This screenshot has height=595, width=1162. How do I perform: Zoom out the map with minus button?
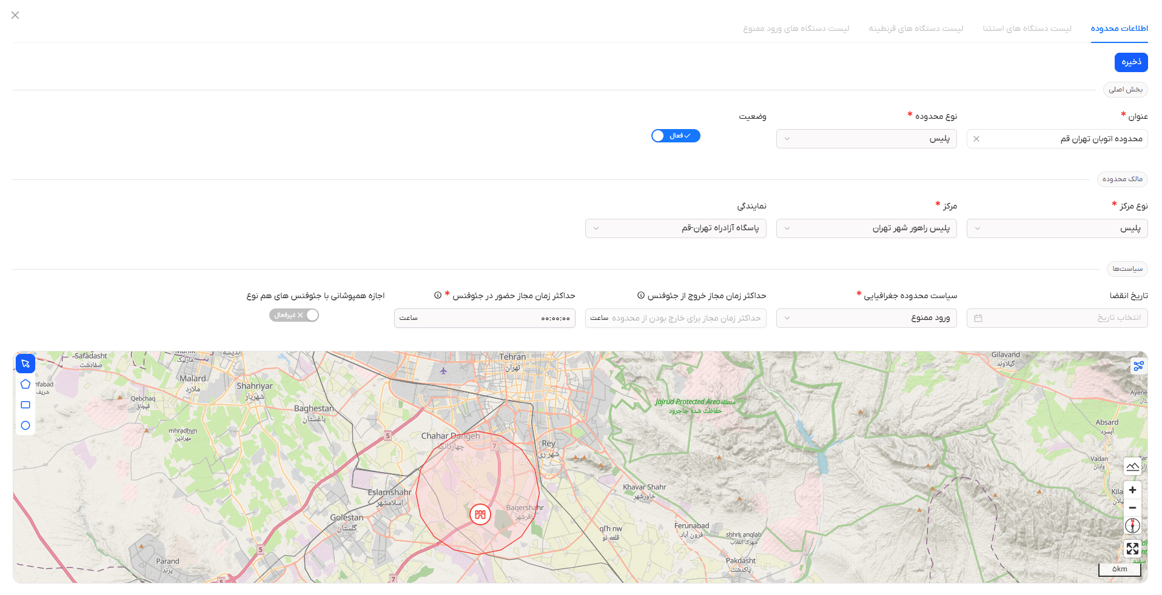click(x=1132, y=508)
